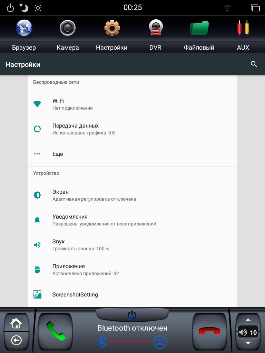Tap the sad face connection icon
Image resolution: width=265 pixels, height=353 pixels.
click(x=160, y=342)
